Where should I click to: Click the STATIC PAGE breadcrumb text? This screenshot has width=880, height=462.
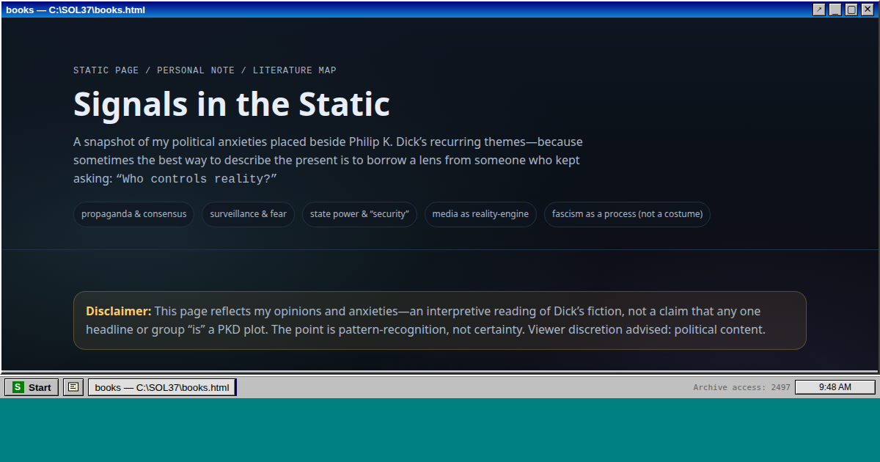pos(106,70)
